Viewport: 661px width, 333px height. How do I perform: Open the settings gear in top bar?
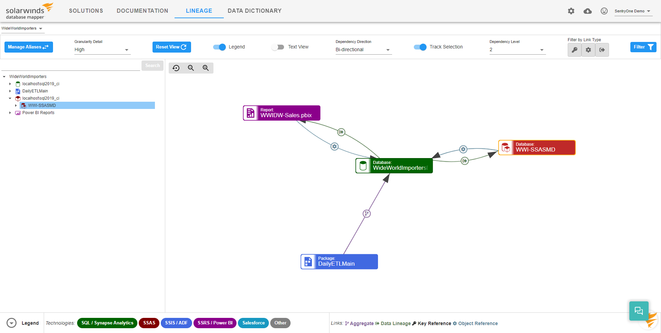pyautogui.click(x=571, y=11)
